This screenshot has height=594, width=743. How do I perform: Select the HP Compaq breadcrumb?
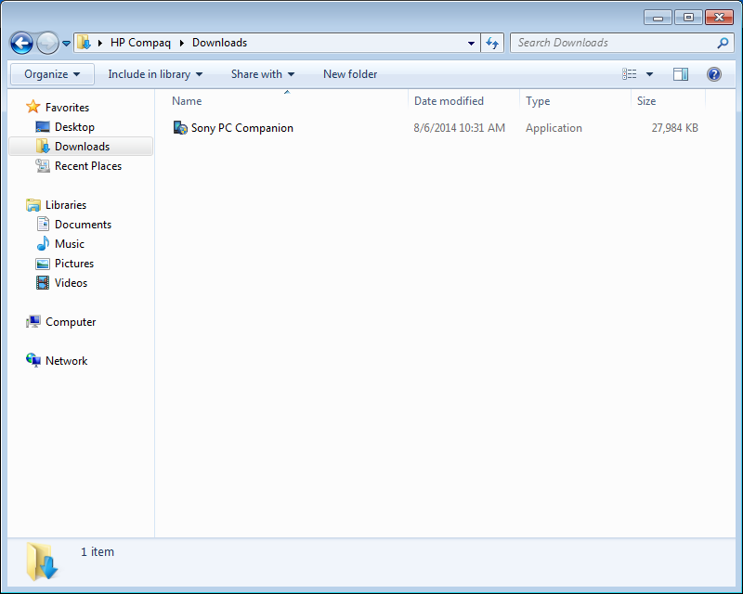tap(140, 43)
